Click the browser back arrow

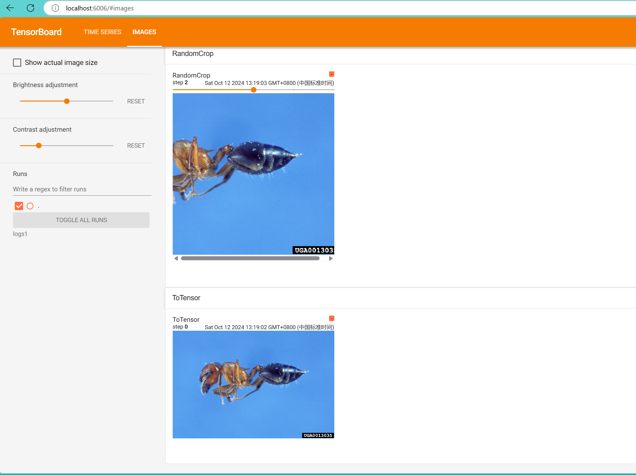pyautogui.click(x=10, y=8)
